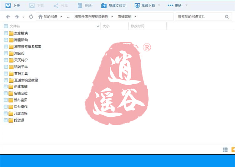
Task: Click folder icon of 营销工具
Action: coord(11,74)
